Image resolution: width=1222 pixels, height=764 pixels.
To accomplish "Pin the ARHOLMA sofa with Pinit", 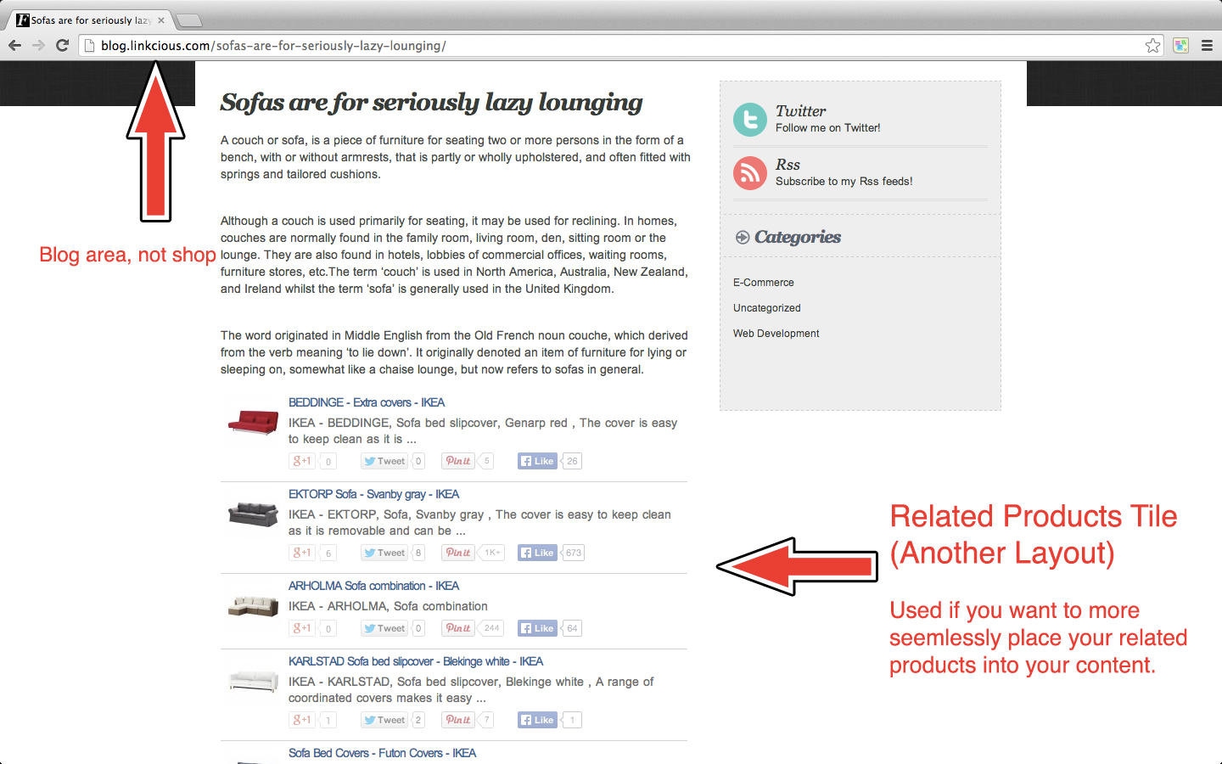I will (458, 628).
